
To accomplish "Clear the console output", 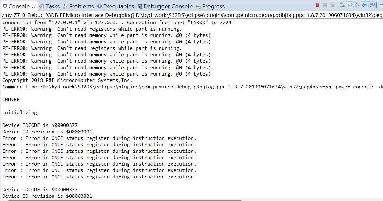I will click(342, 5).
